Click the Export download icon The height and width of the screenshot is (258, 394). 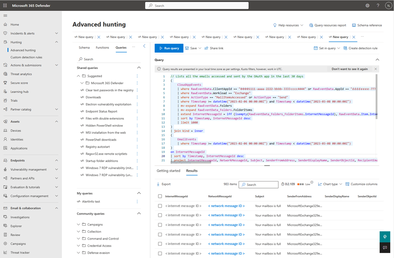coord(158,184)
